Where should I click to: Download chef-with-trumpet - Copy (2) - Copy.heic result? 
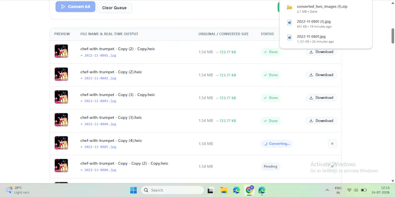tap(321, 52)
